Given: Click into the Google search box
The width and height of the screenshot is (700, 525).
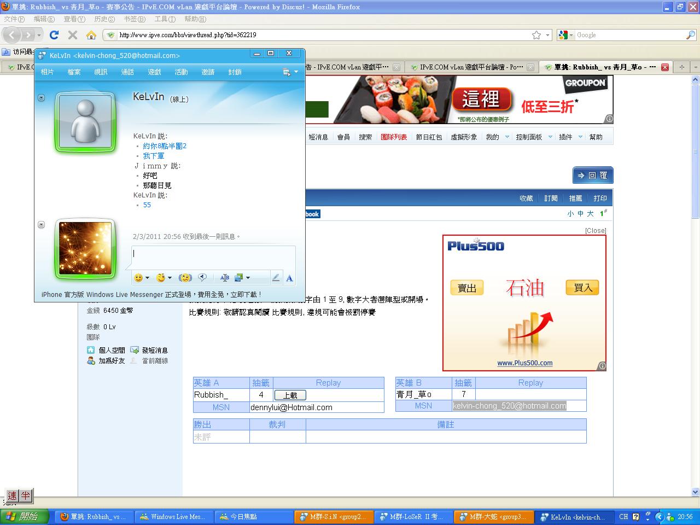Looking at the screenshot, I should click(x=630, y=35).
